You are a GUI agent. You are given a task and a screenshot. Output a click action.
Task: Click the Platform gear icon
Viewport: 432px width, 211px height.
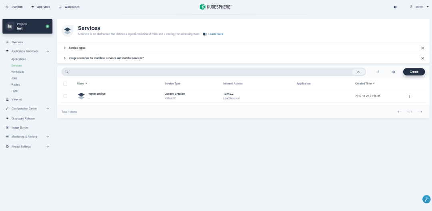(x=7, y=7)
